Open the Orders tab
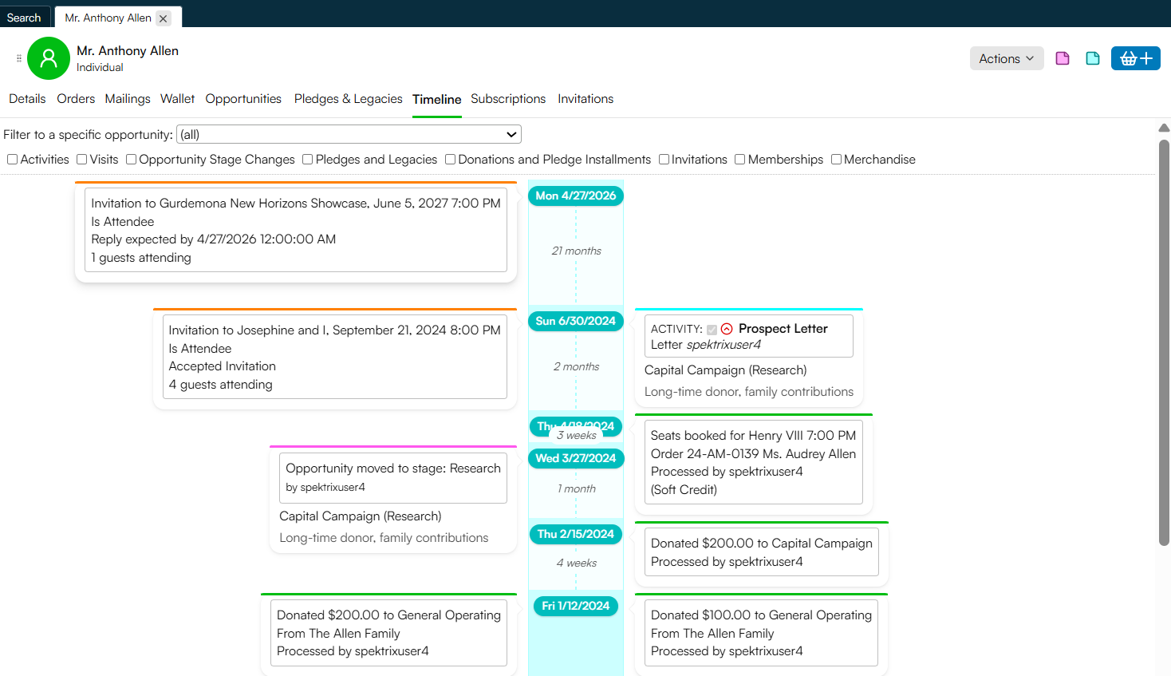Image resolution: width=1171 pixels, height=676 pixels. click(76, 99)
